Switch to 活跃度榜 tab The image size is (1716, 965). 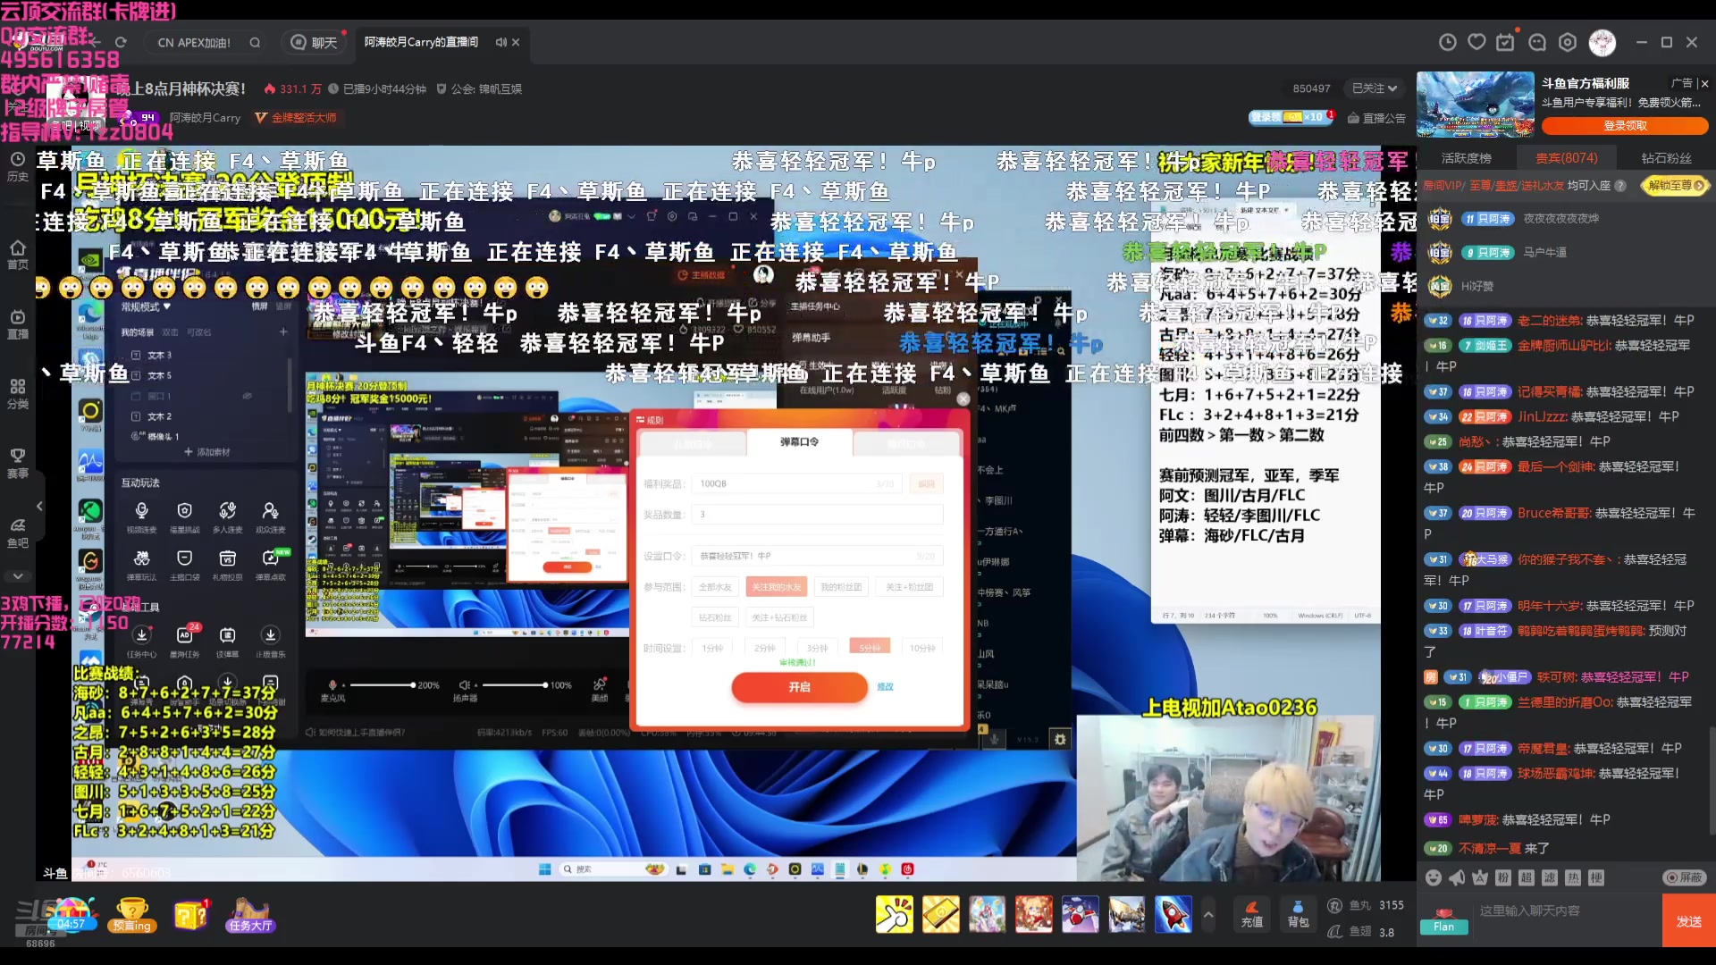(x=1467, y=158)
